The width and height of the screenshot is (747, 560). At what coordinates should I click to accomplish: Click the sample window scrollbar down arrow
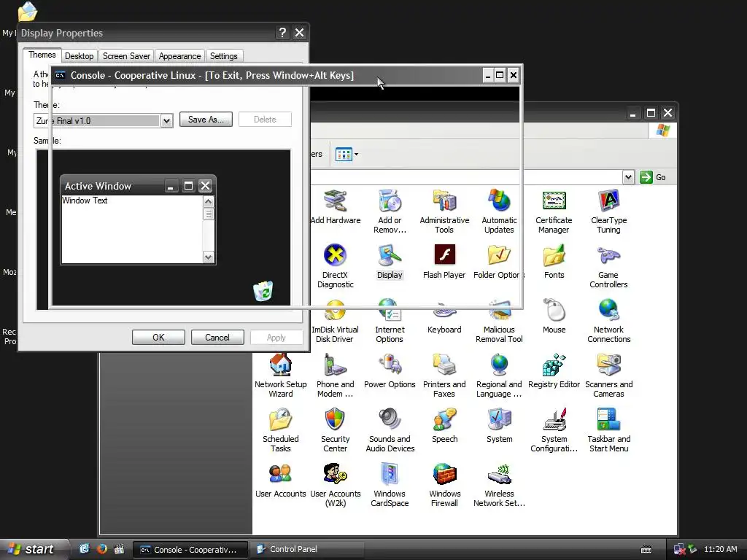coord(208,257)
